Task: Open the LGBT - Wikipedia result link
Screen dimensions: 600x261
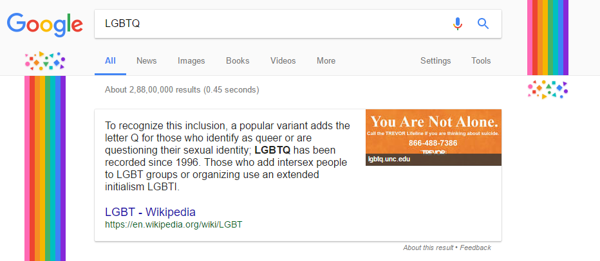Action: point(150,212)
